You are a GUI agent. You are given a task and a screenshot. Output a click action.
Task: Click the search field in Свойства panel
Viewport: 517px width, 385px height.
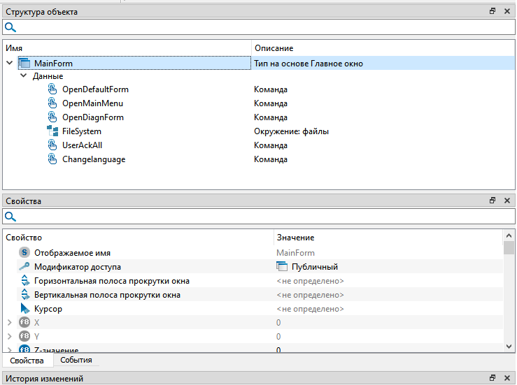tap(259, 217)
